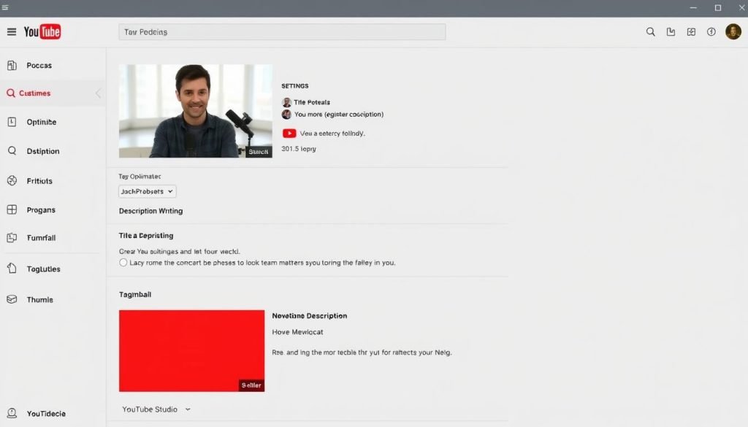Click the red YouTube play icon
The height and width of the screenshot is (427, 748).
coord(289,134)
